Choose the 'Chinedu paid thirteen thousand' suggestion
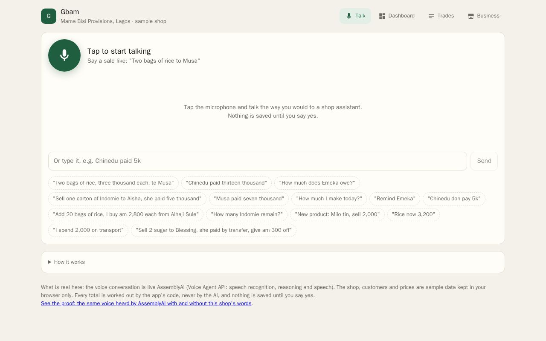Viewport: 546px width, 341px height. coord(227,183)
